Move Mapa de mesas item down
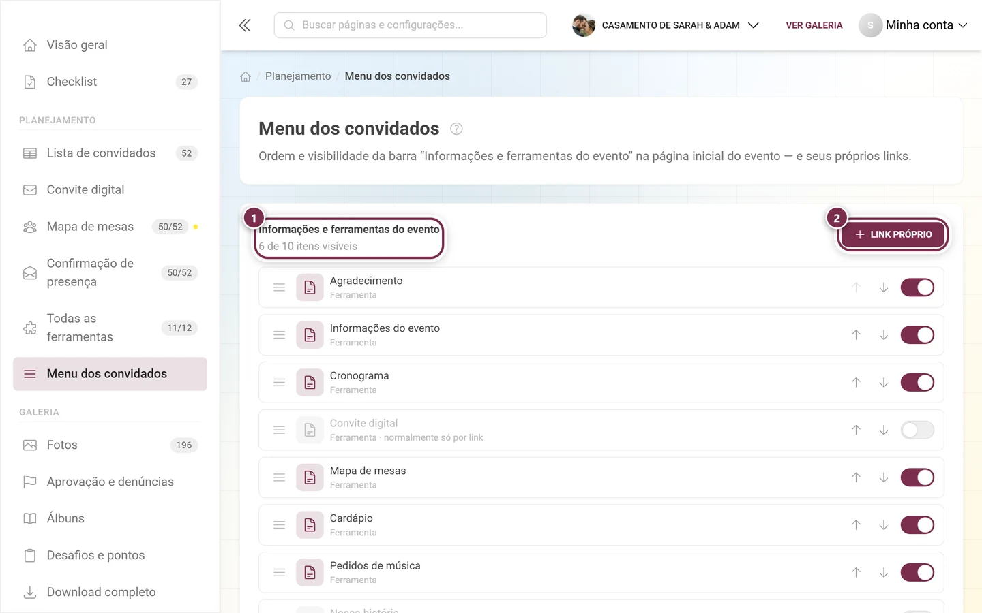This screenshot has width=982, height=613. pos(884,477)
